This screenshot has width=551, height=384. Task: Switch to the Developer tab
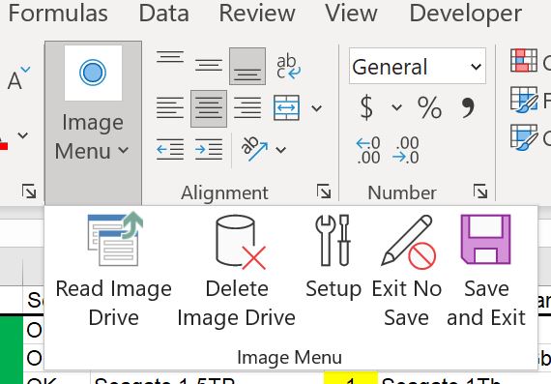click(466, 14)
